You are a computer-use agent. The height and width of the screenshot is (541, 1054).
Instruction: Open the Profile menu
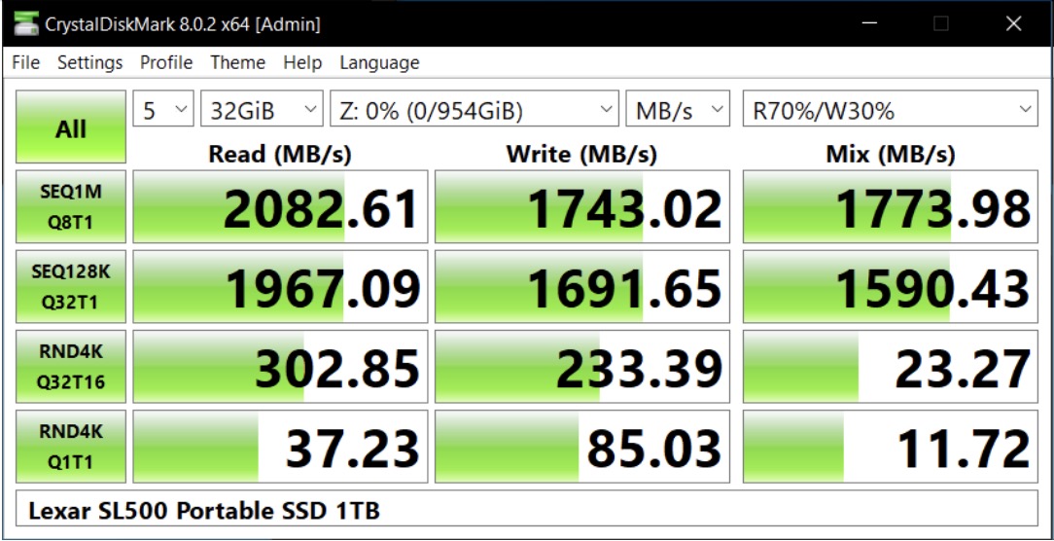point(166,62)
